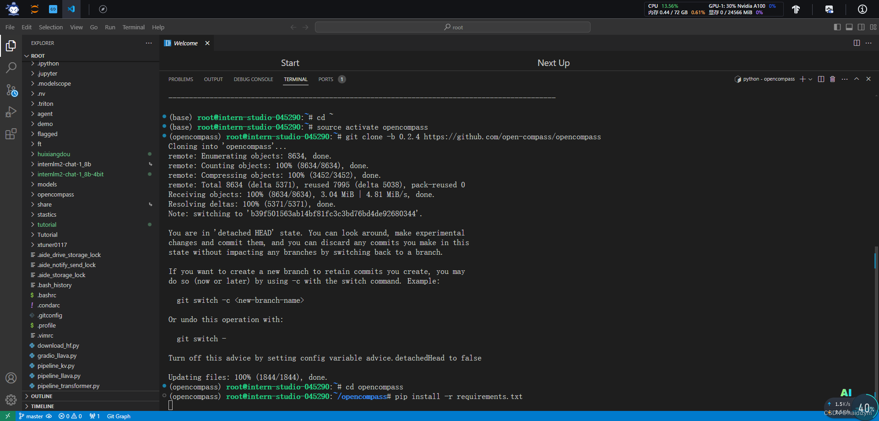Open the pipeline_transformer.py file
Screen dimensions: 879x421
(91, 386)
